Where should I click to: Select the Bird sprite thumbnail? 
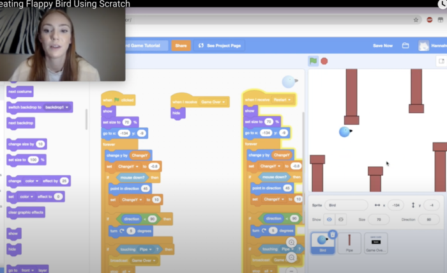(322, 243)
